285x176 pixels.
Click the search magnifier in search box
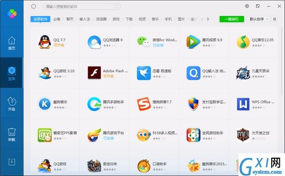(116, 7)
